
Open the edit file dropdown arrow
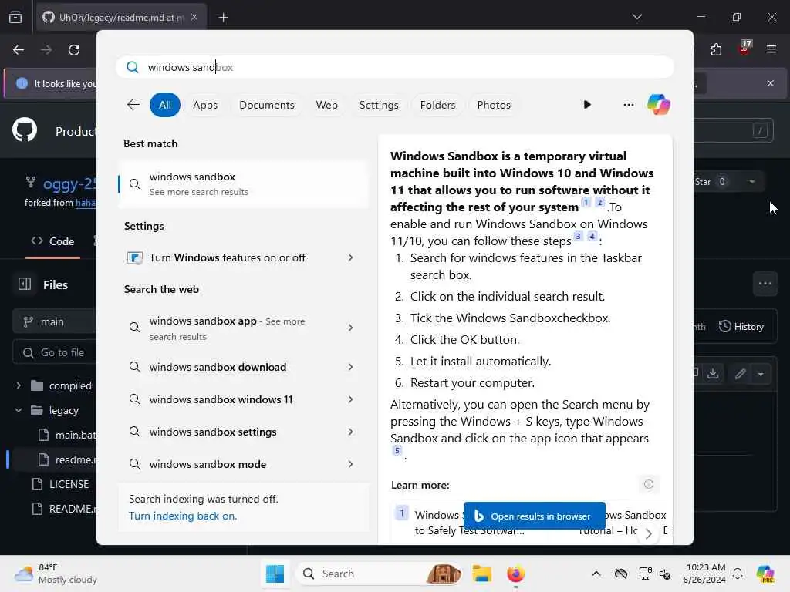coord(761,374)
